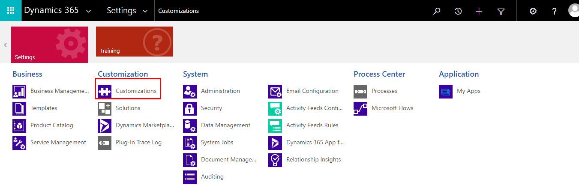Click the Security padlock icon
579x194 pixels.
pos(190,108)
